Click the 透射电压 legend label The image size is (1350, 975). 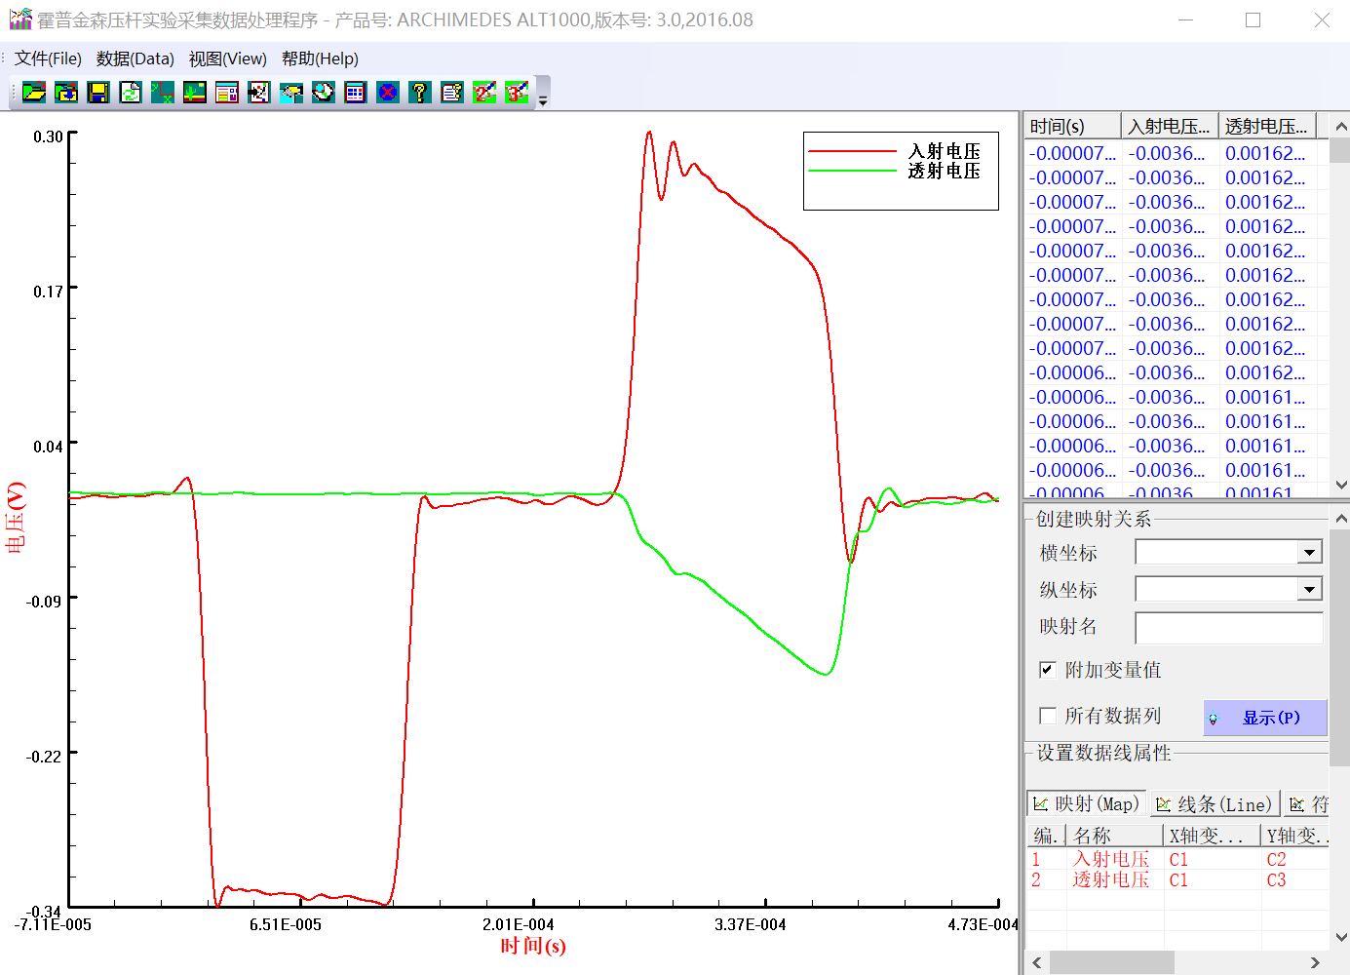945,171
